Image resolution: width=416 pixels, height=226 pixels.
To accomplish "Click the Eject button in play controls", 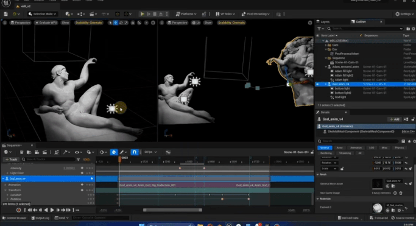I will tap(161, 14).
